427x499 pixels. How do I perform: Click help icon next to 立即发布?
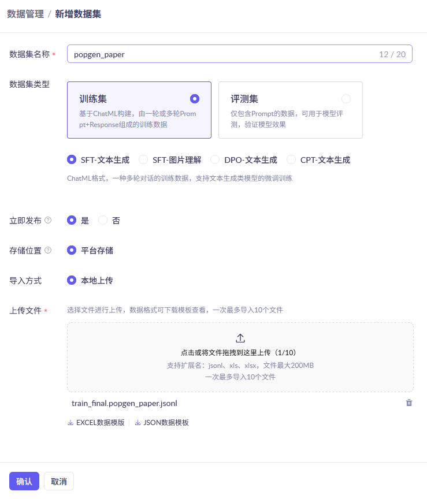pyautogui.click(x=48, y=220)
